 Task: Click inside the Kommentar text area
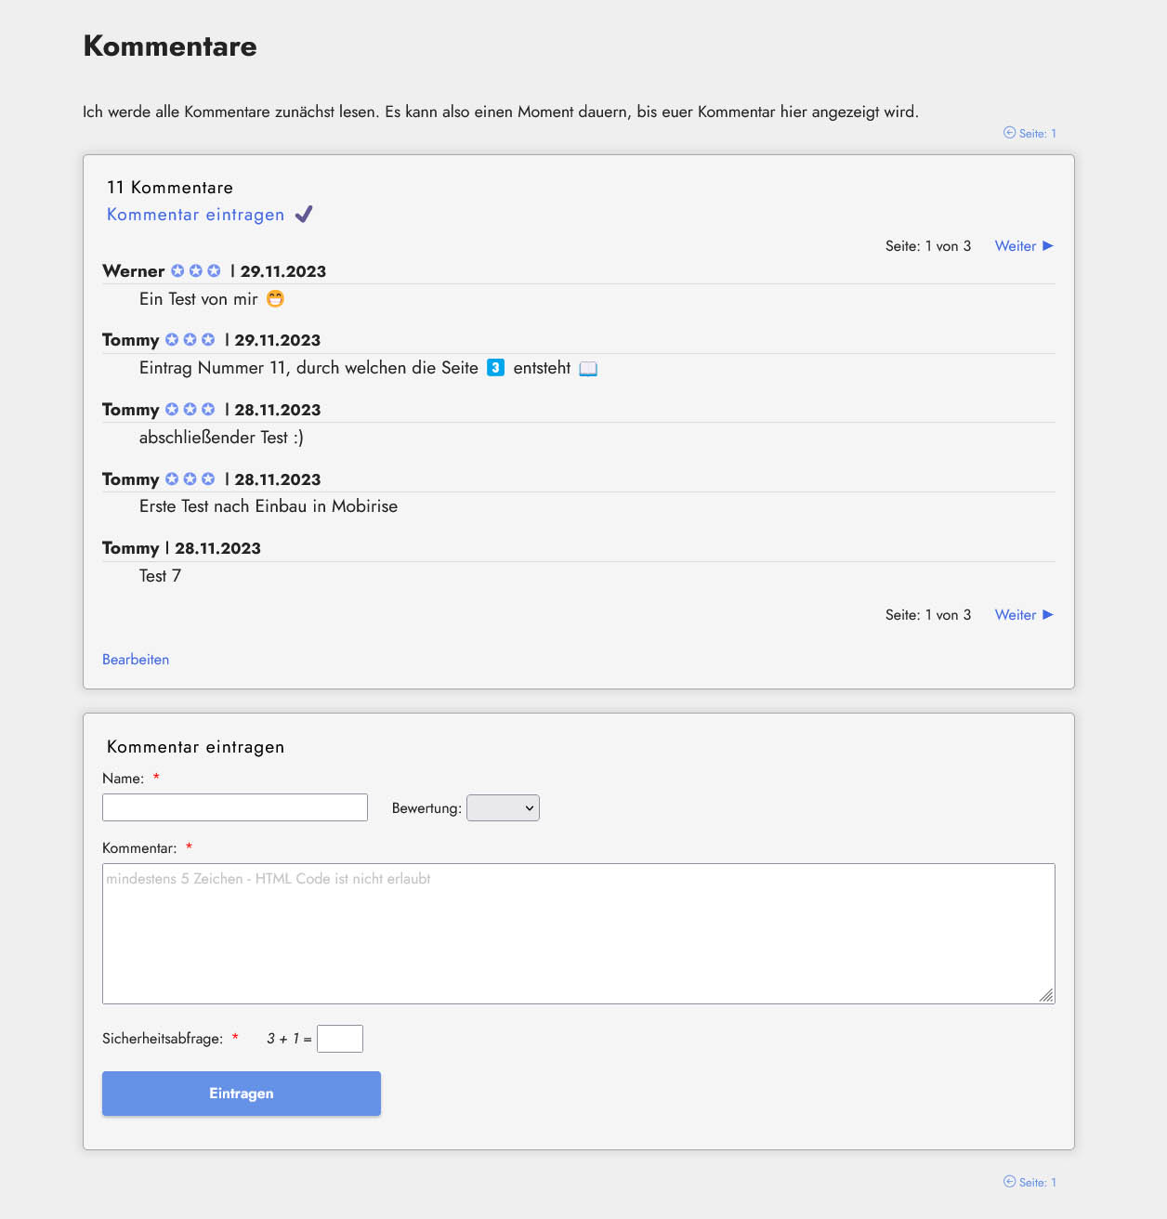pyautogui.click(x=578, y=934)
